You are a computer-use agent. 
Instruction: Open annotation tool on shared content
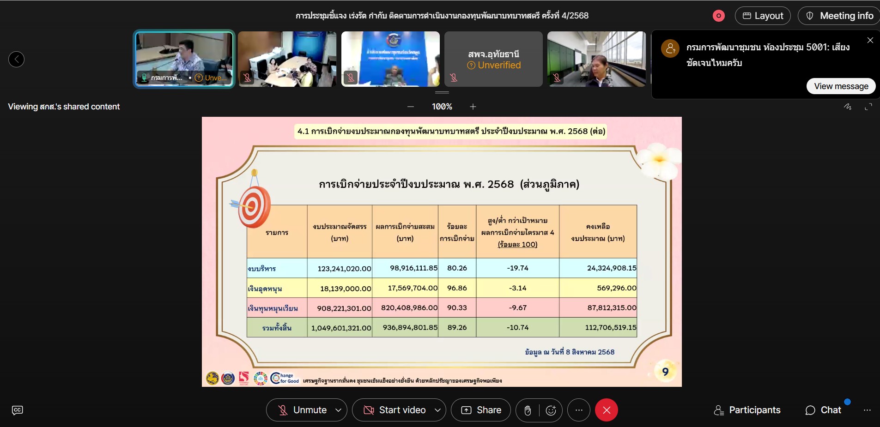point(848,107)
